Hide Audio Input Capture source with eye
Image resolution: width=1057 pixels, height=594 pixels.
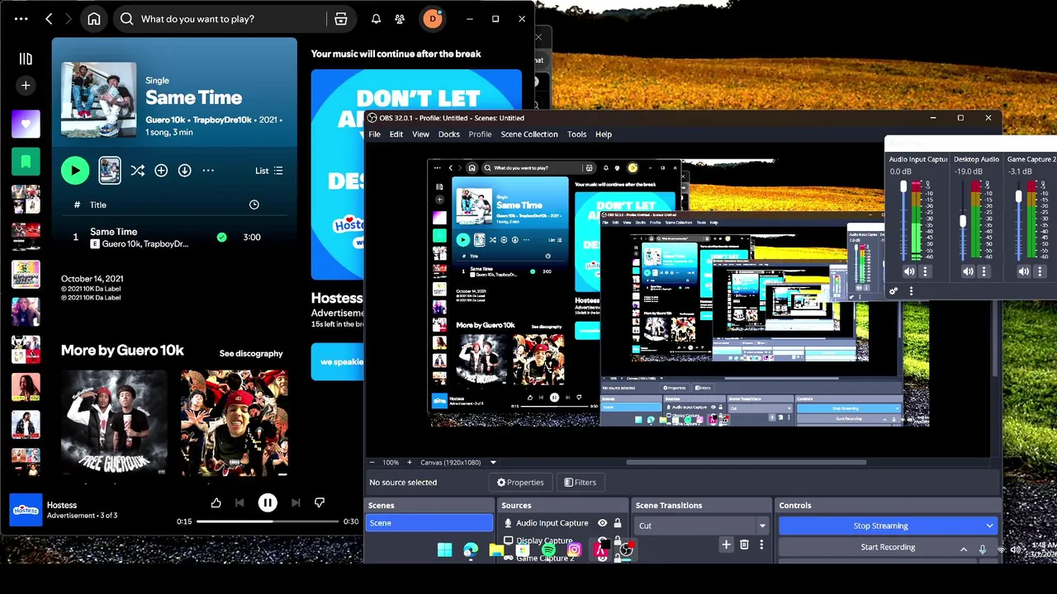[x=602, y=523]
